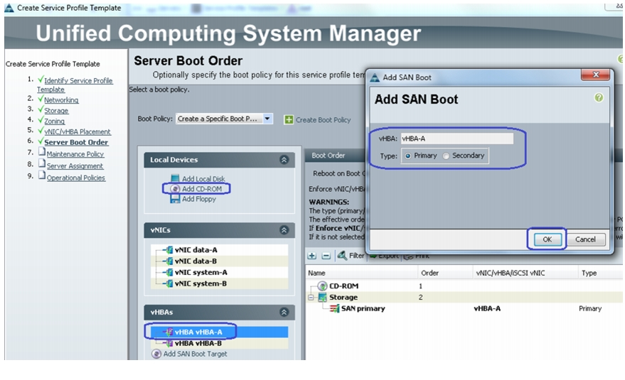Viewport: 625px width, 380px height.
Task: Collapse all rows with minus toolbar icon
Action: click(x=326, y=256)
